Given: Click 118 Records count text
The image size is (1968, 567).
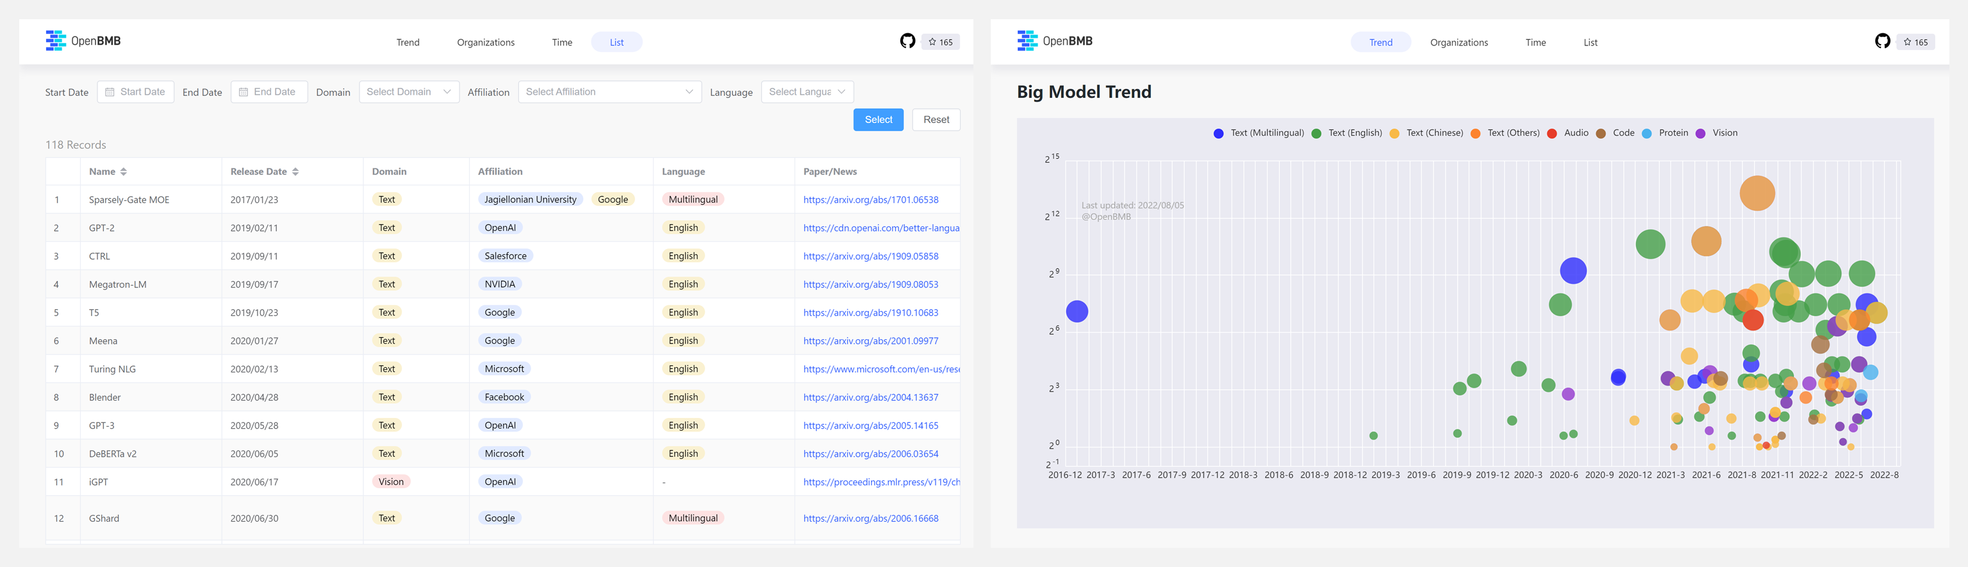Looking at the screenshot, I should [76, 145].
